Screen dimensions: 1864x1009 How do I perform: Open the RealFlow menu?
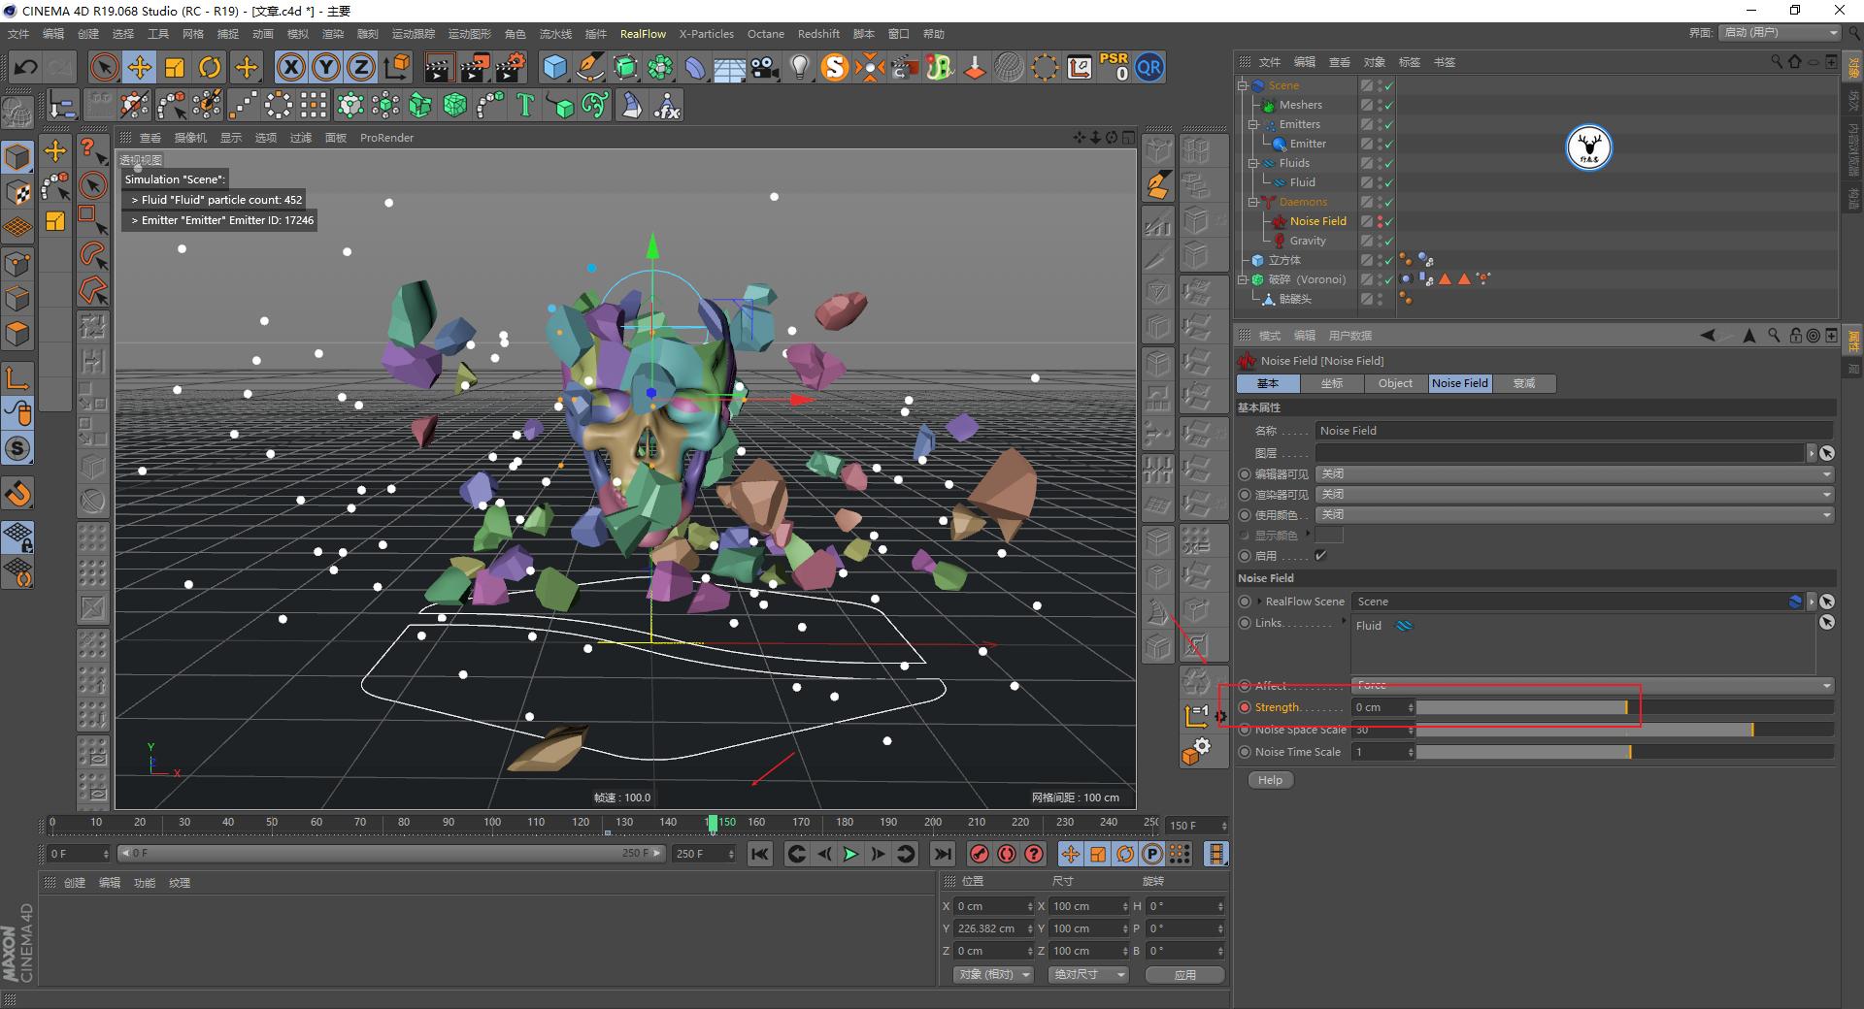point(643,33)
